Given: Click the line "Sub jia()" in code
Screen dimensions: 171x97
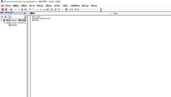Looking at the screenshot, I should (36, 17).
